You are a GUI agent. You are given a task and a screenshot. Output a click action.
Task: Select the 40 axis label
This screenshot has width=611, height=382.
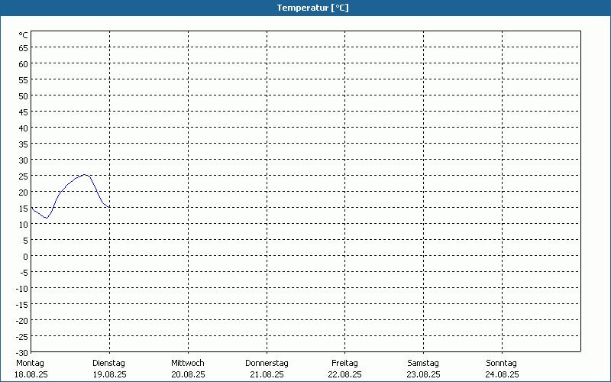pos(24,128)
